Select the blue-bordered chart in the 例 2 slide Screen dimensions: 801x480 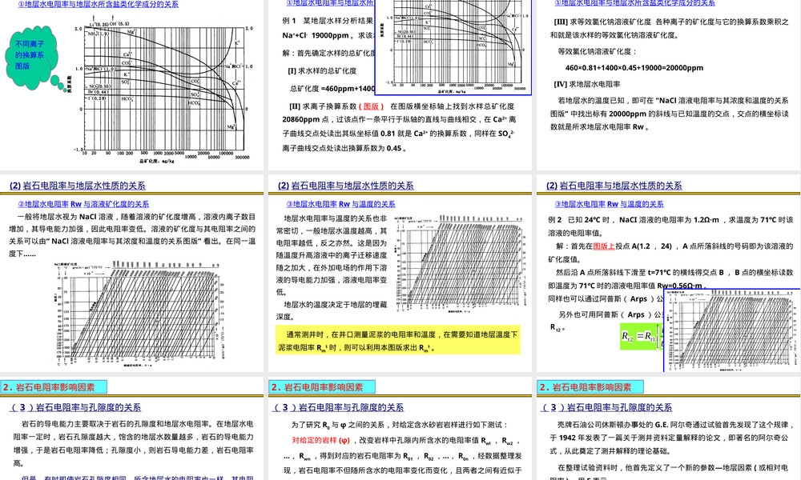coord(732,330)
